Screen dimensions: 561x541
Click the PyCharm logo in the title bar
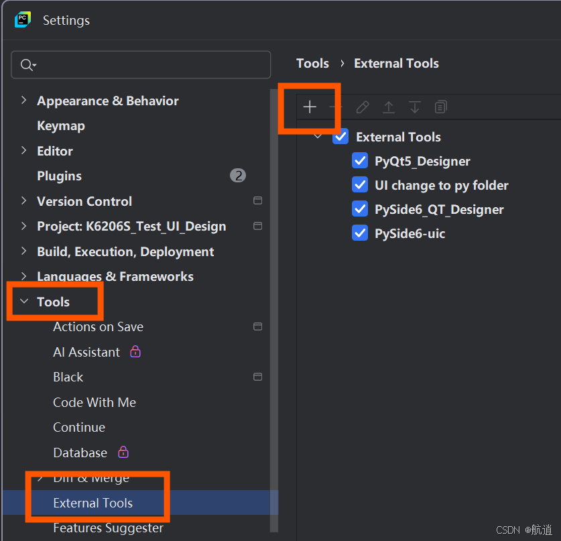click(x=22, y=19)
